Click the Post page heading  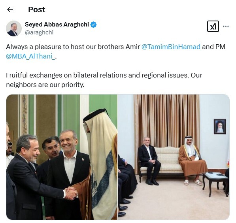[37, 9]
